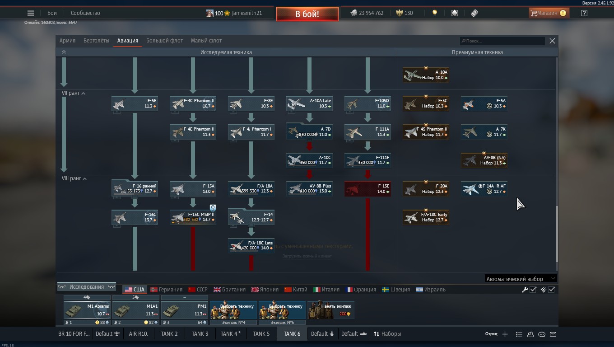Select the A-10C aircraft card

pos(309,160)
